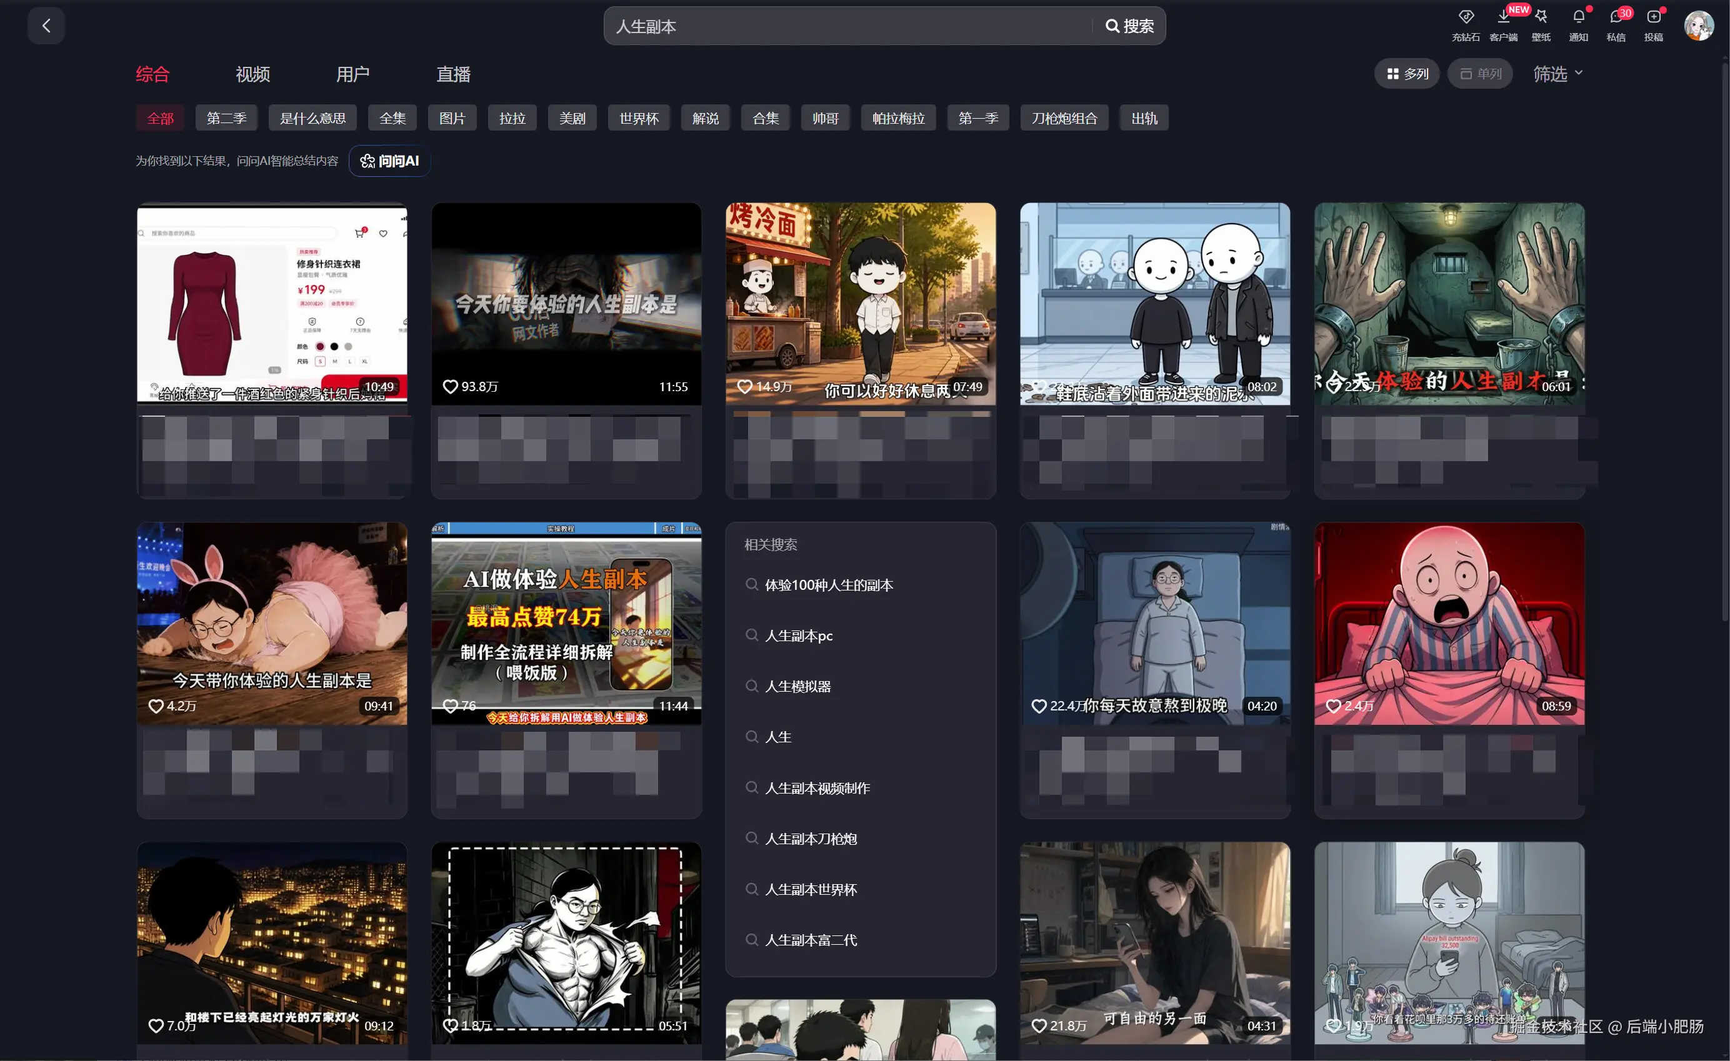Expand the 筛选 filter dropdown
1730x1061 pixels.
pos(1557,74)
